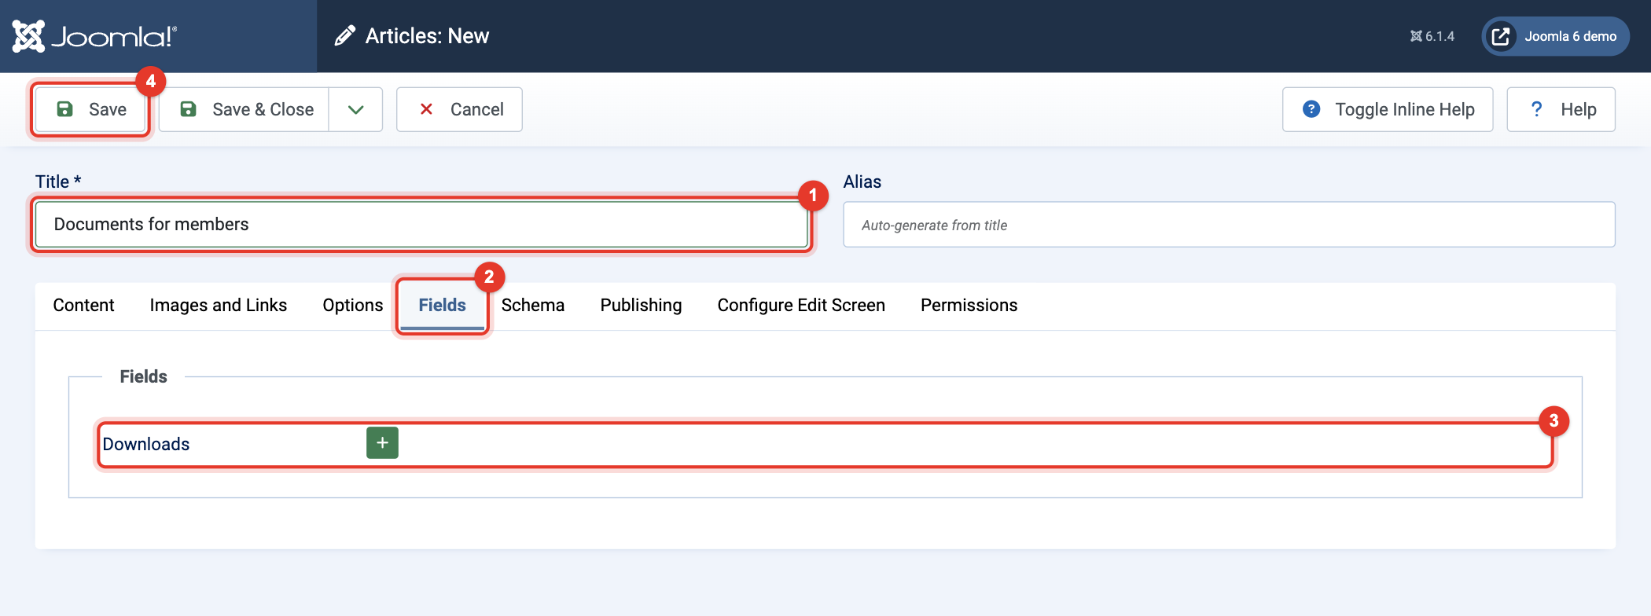This screenshot has width=1651, height=616.
Task: Open the Help button
Action: tap(1561, 109)
